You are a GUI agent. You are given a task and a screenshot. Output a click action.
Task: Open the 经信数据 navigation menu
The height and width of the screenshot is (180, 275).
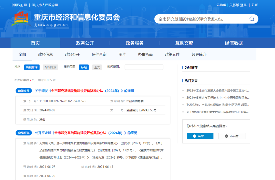[x=234, y=43]
